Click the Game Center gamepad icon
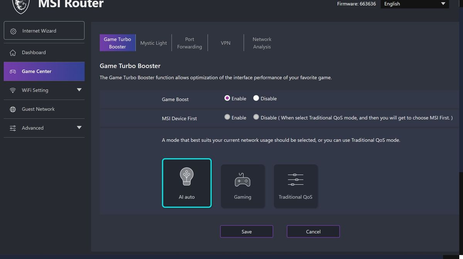463x259 pixels. click(13, 72)
